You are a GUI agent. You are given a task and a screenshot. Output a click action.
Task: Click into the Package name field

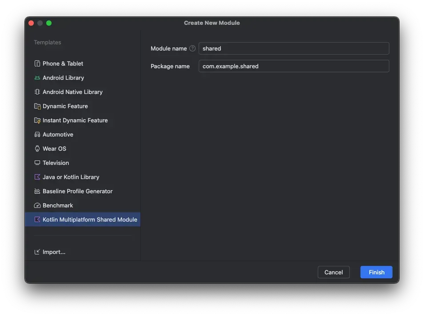(293, 66)
